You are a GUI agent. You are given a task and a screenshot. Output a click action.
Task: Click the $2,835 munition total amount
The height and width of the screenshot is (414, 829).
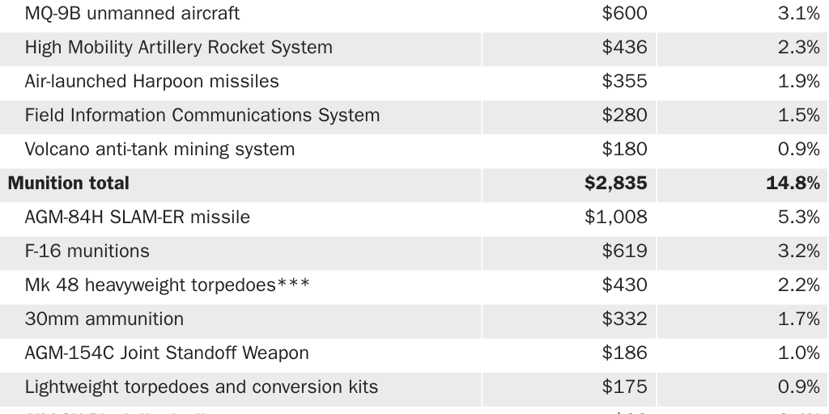coord(615,184)
